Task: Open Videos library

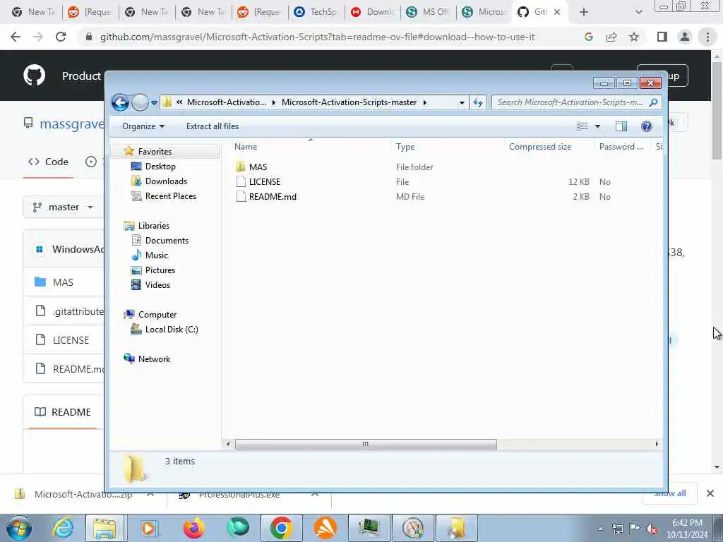Action: 157,284
